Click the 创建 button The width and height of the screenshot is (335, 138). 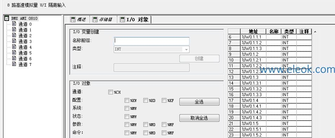[x=199, y=58]
